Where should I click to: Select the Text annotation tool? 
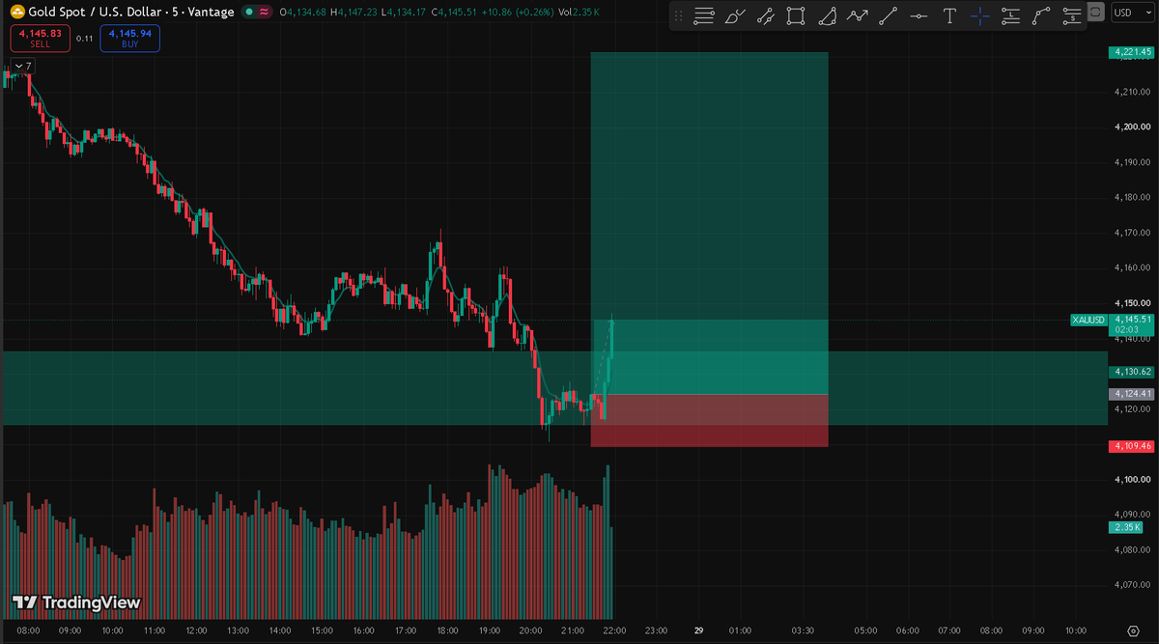[949, 15]
